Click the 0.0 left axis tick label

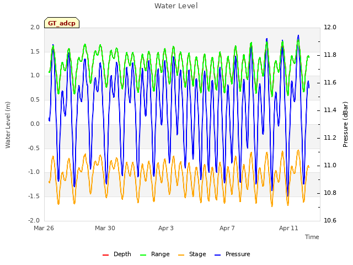(35, 124)
